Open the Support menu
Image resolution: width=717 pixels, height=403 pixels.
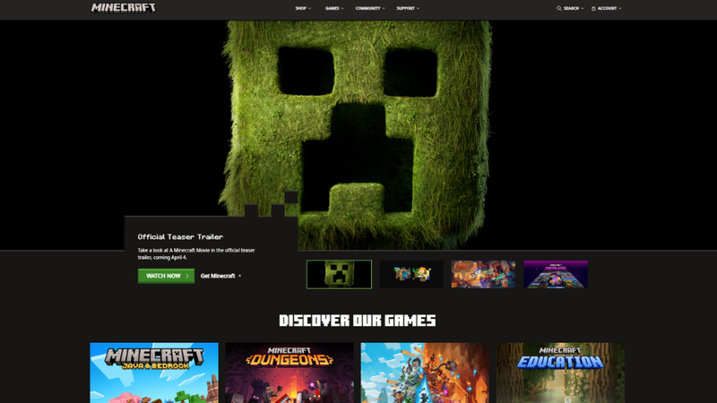click(408, 8)
